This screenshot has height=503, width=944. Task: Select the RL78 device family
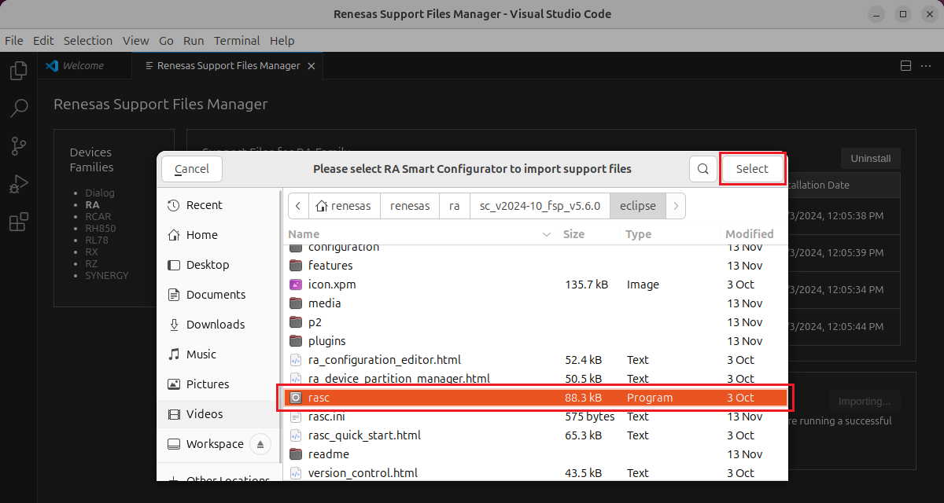click(98, 240)
